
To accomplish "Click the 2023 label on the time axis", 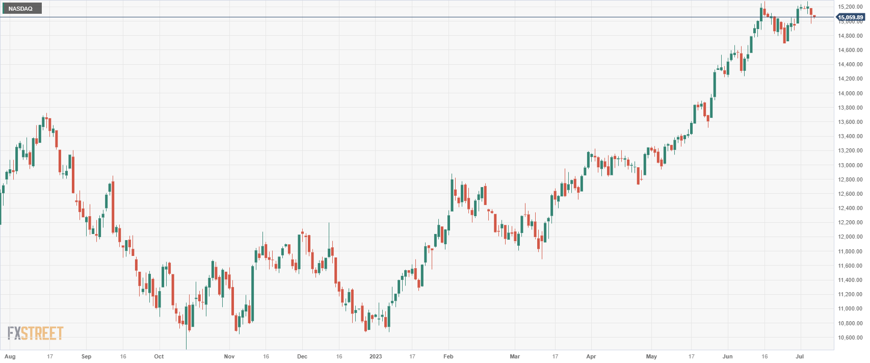I will point(376,356).
